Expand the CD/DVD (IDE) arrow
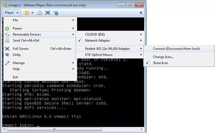 (141, 34)
